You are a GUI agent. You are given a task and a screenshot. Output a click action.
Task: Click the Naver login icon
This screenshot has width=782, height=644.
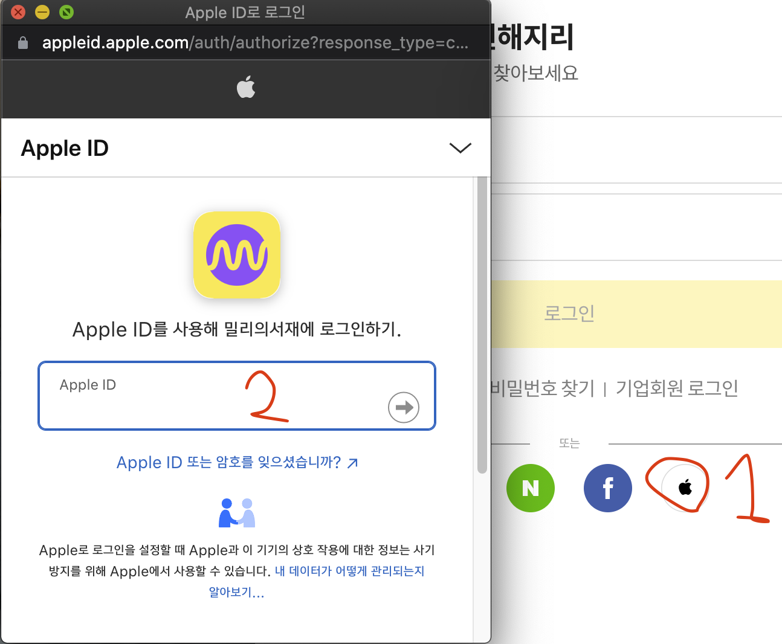[530, 488]
